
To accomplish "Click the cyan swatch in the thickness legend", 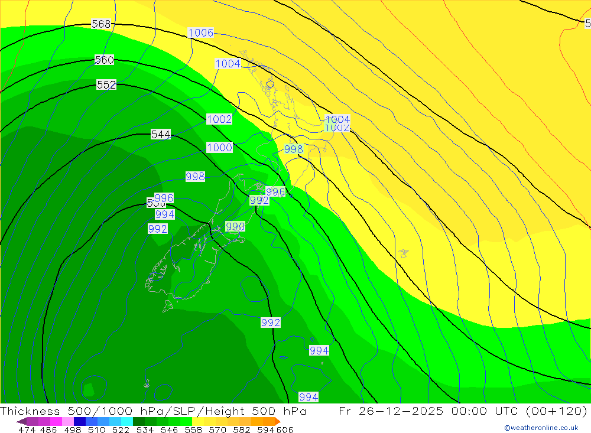I will tap(127, 421).
